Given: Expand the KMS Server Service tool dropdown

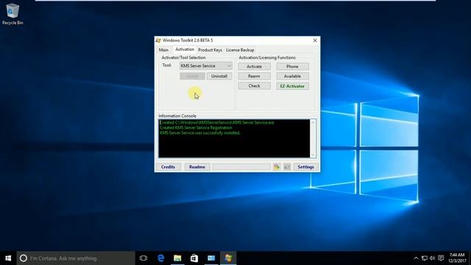Looking at the screenshot, I should pos(206,66).
